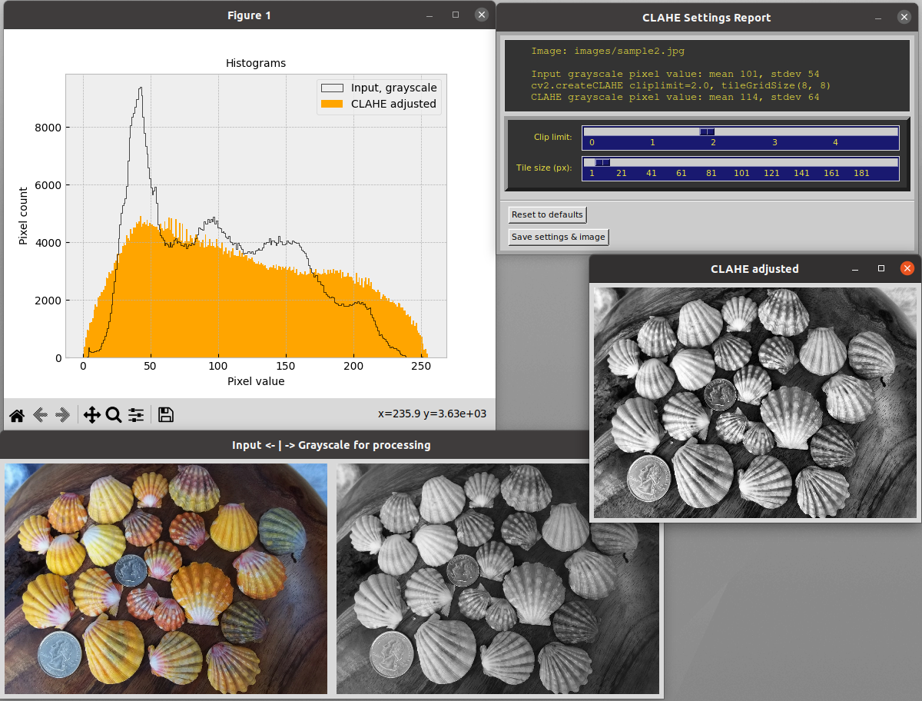Maximize the CLAHE adjusted window
The height and width of the screenshot is (701, 922).
(x=881, y=269)
